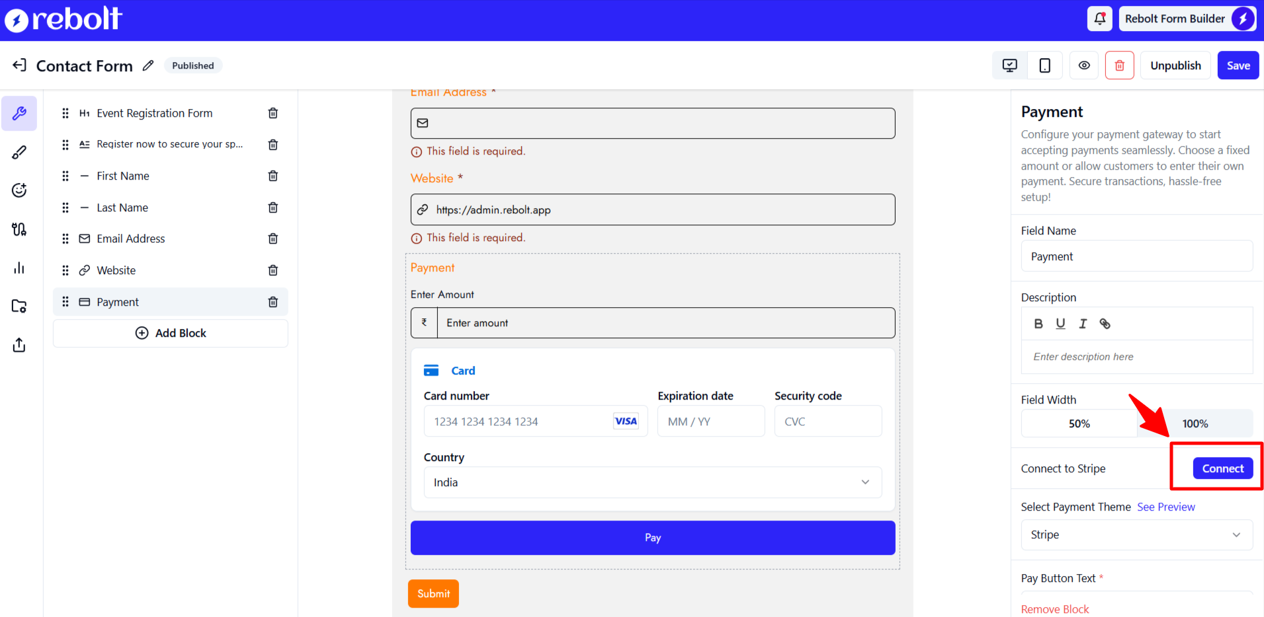
Task: Open the design brush tab in sidebar
Action: click(x=19, y=152)
